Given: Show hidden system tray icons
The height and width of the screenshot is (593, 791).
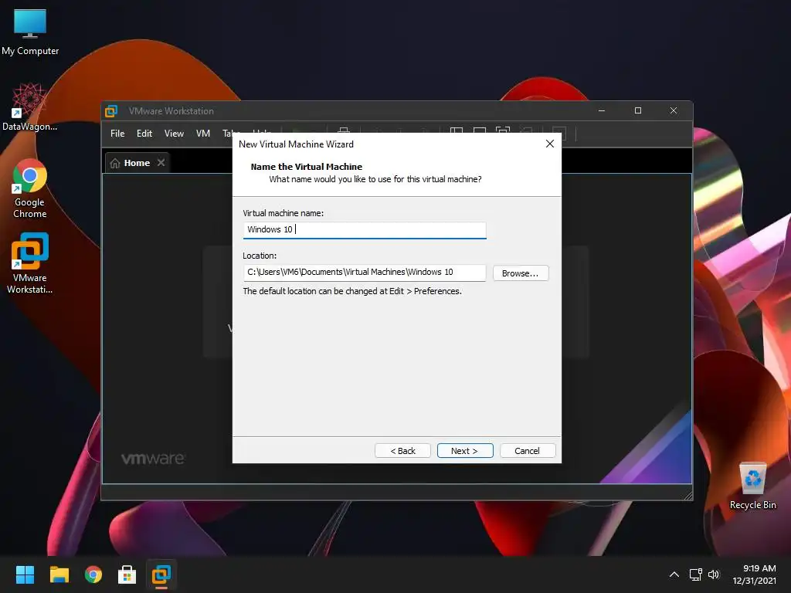Looking at the screenshot, I should coord(674,574).
